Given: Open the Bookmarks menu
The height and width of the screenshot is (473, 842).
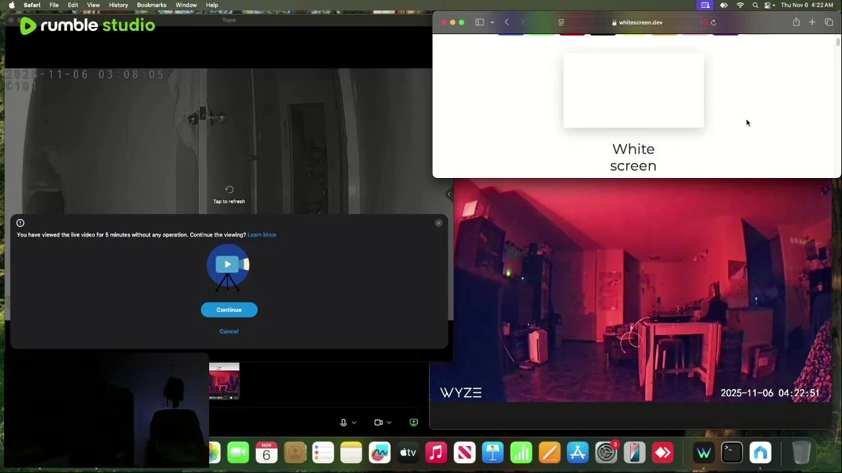Looking at the screenshot, I should tap(151, 5).
